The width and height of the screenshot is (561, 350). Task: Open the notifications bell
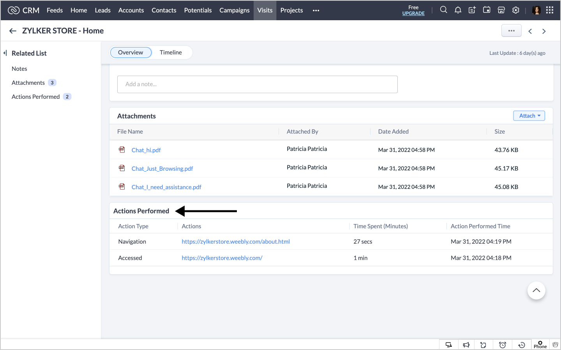[x=458, y=10]
